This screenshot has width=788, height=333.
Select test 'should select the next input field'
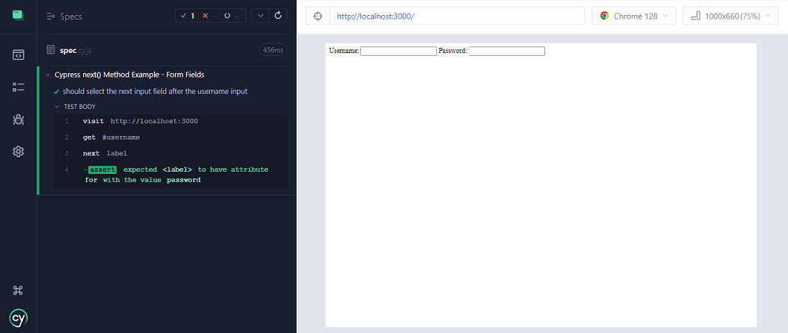pos(155,92)
